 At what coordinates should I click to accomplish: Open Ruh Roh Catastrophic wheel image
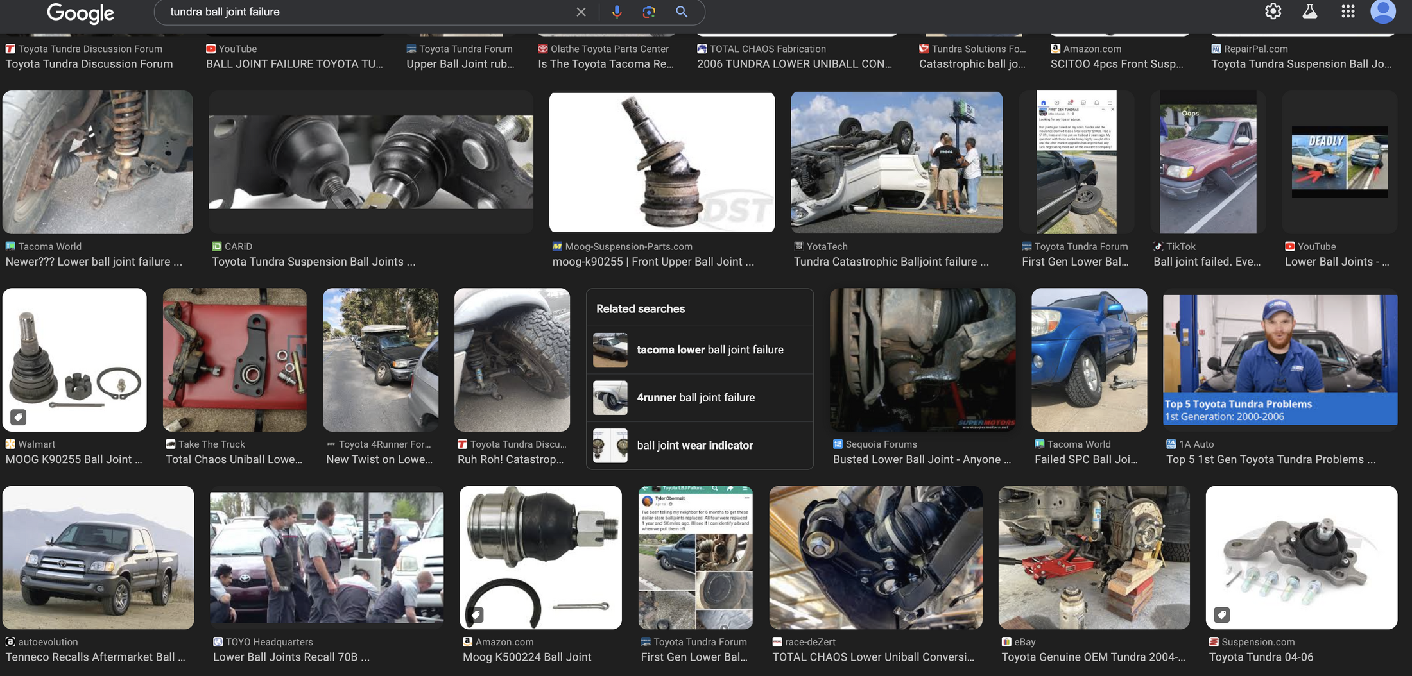(512, 360)
